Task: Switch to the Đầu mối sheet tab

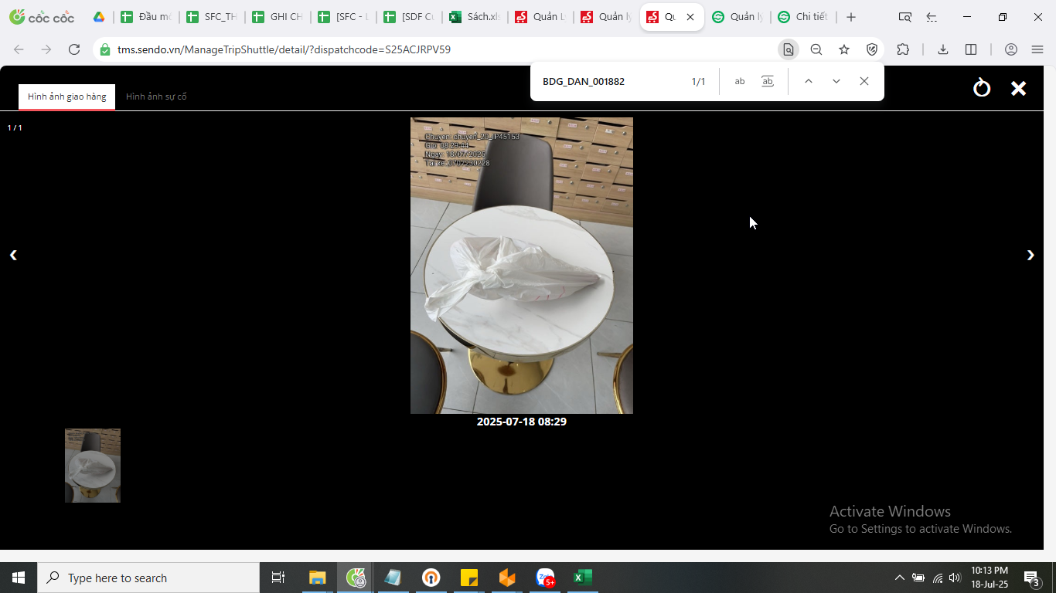Action: 146,17
